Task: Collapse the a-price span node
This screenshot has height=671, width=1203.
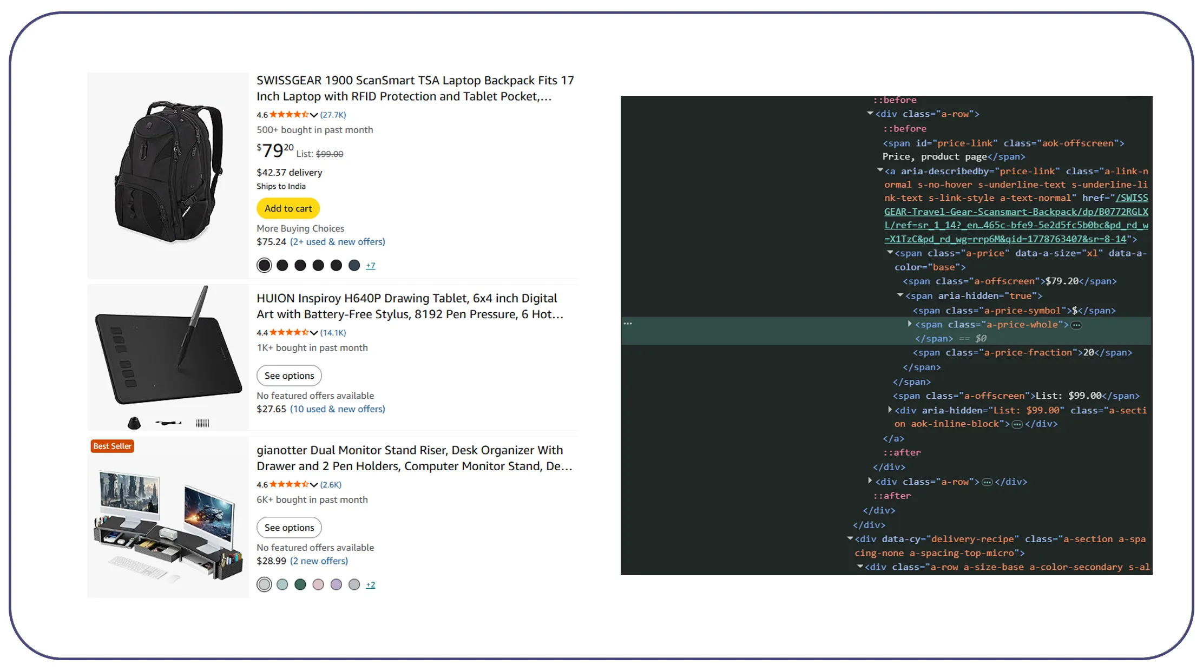Action: 890,253
